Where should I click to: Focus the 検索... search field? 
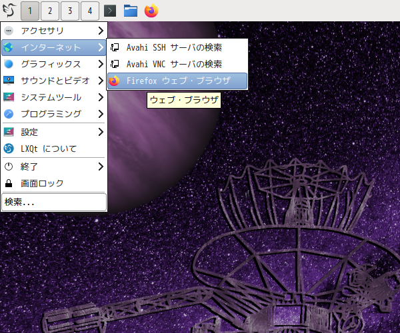click(54, 202)
